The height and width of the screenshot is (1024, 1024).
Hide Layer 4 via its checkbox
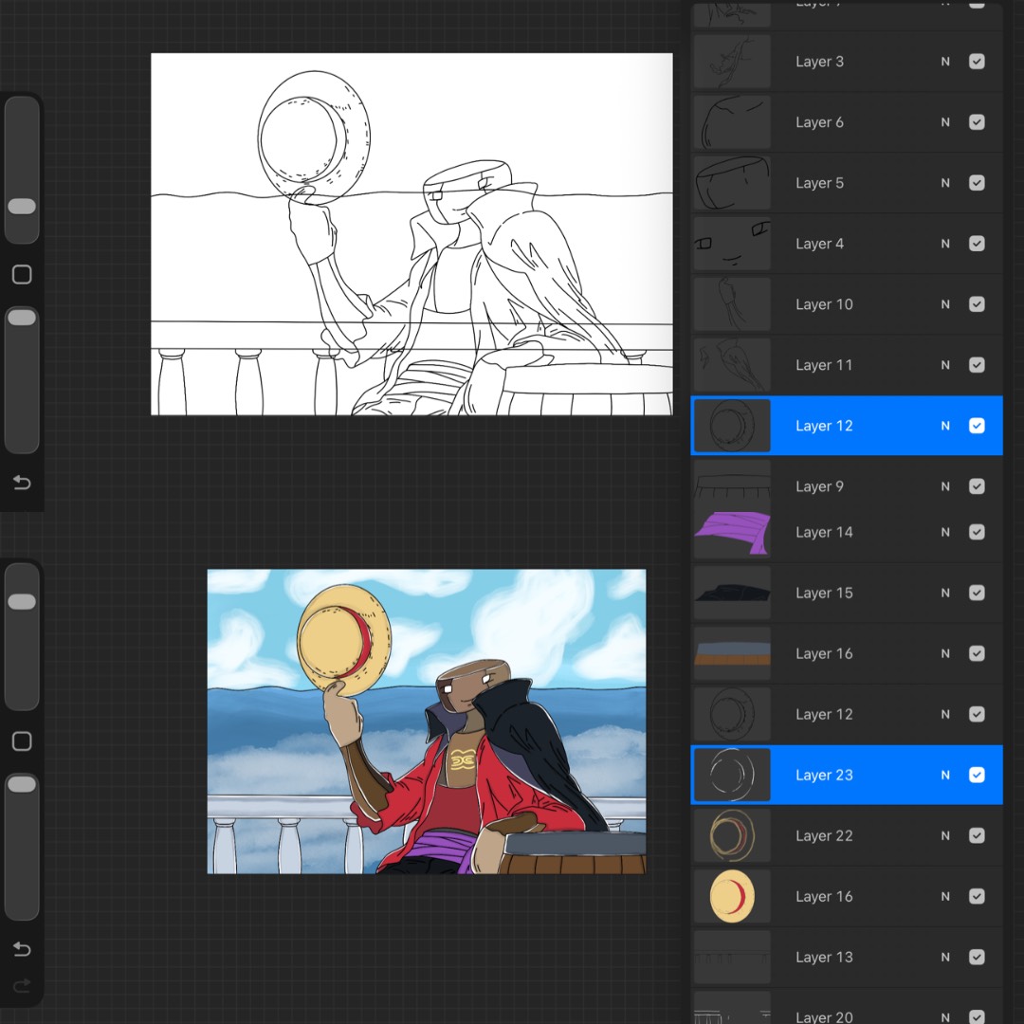point(977,244)
